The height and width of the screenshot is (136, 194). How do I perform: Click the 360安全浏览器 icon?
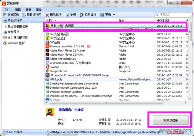(x=48, y=34)
